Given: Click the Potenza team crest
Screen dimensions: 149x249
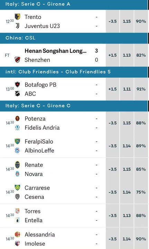Looking at the screenshot, I should click(17, 118).
